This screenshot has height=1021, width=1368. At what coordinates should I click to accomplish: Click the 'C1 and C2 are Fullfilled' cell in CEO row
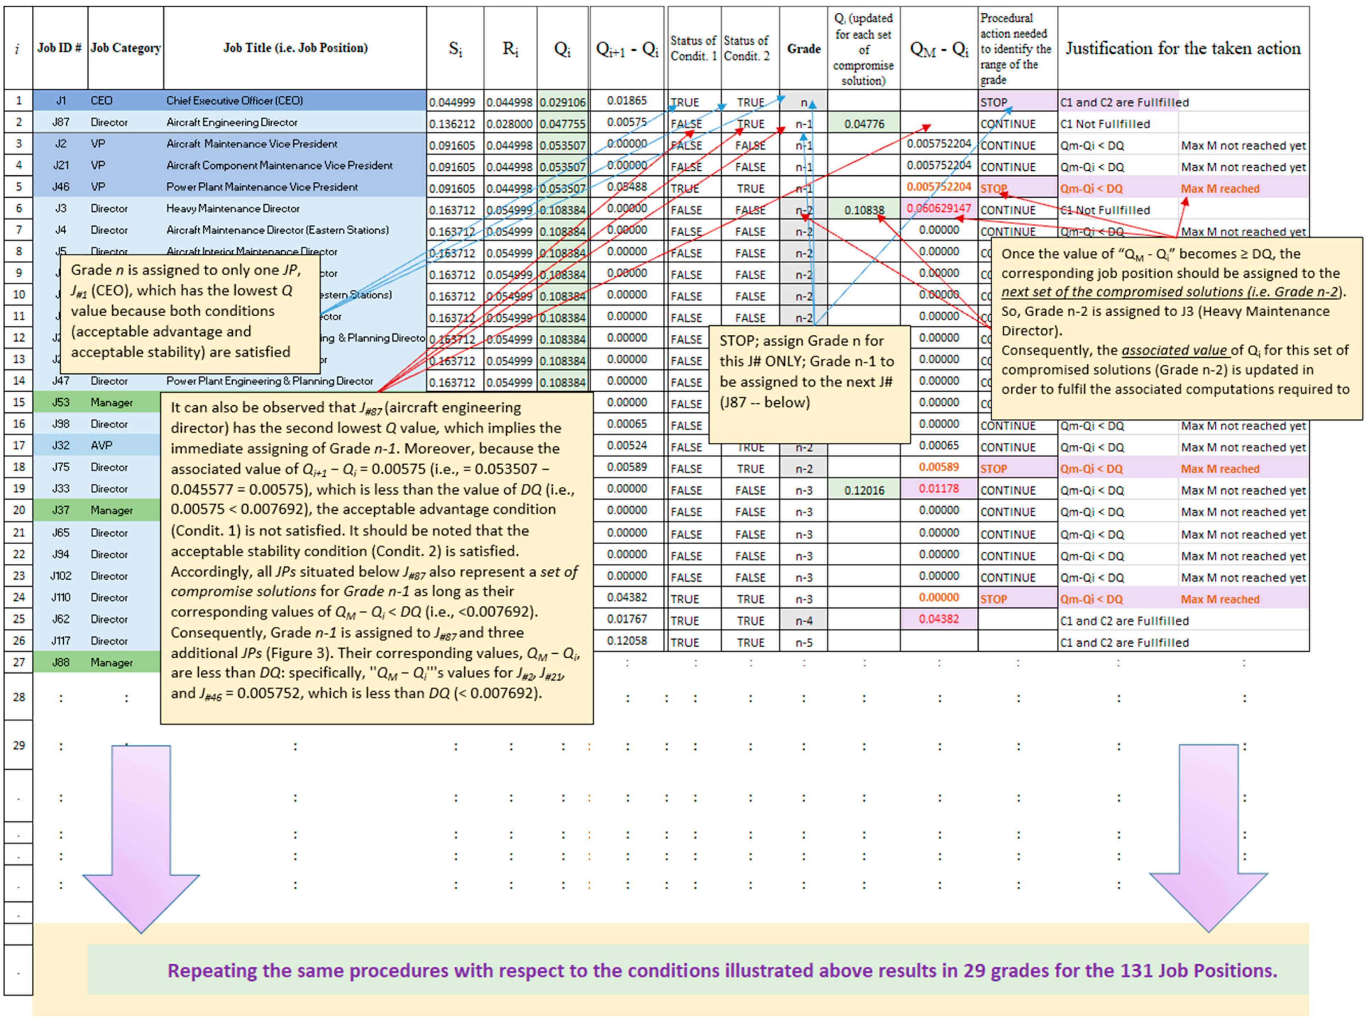1124,103
